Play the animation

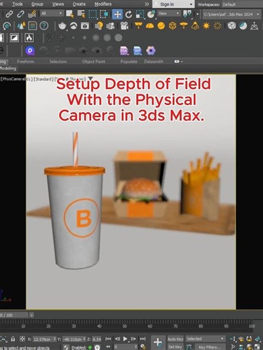click(x=125, y=339)
